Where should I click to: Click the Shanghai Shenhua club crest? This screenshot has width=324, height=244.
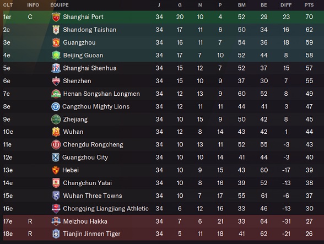coord(56,68)
